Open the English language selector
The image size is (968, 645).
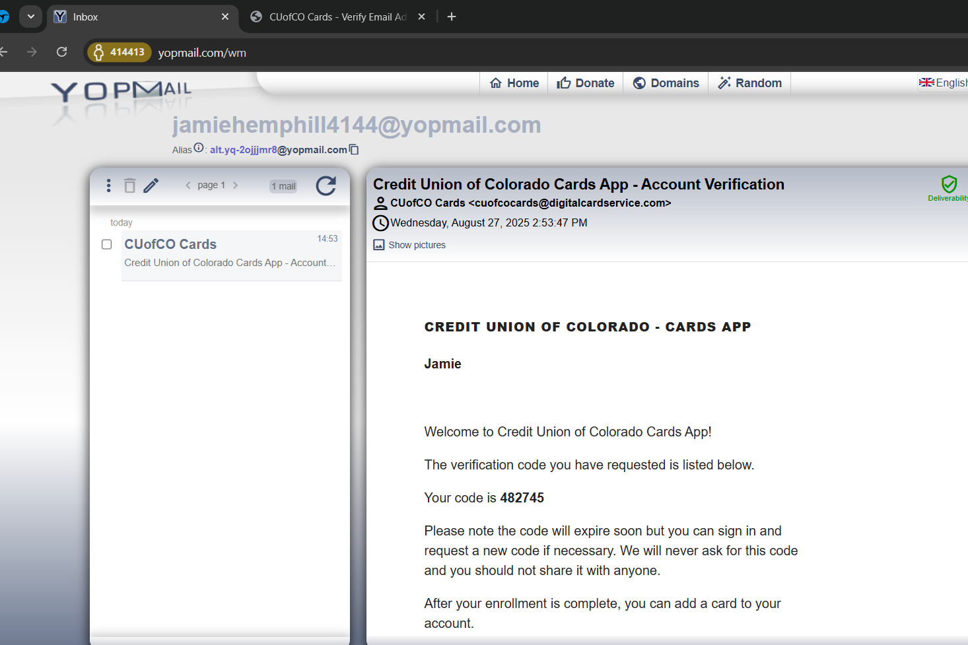[943, 83]
